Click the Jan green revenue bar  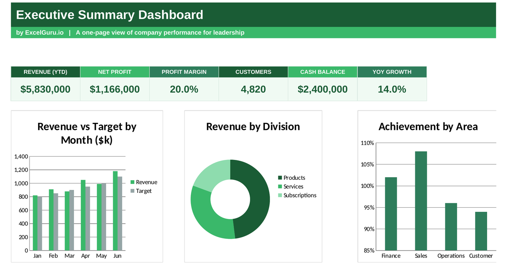tap(35, 223)
